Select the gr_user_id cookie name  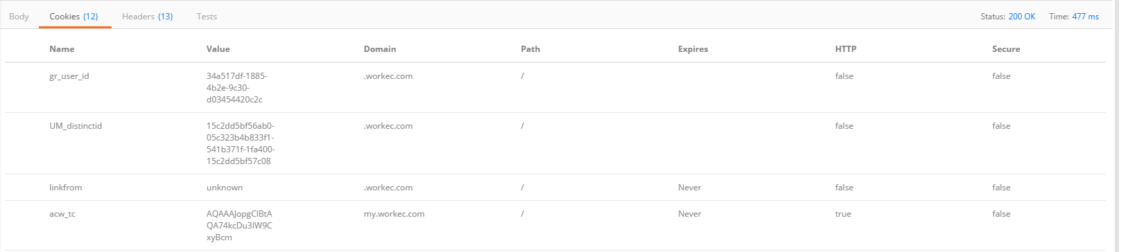(69, 76)
